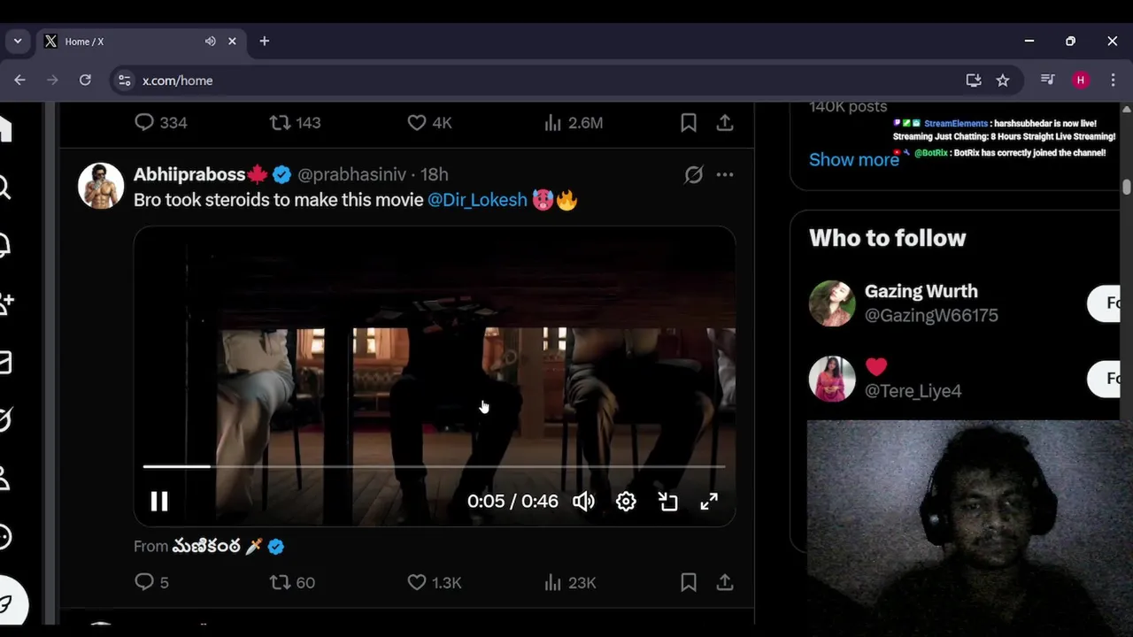Bookmark this page with the star

(1003, 81)
